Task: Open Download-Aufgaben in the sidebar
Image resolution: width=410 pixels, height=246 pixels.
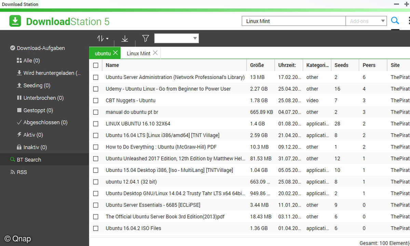Action: pyautogui.click(x=38, y=48)
